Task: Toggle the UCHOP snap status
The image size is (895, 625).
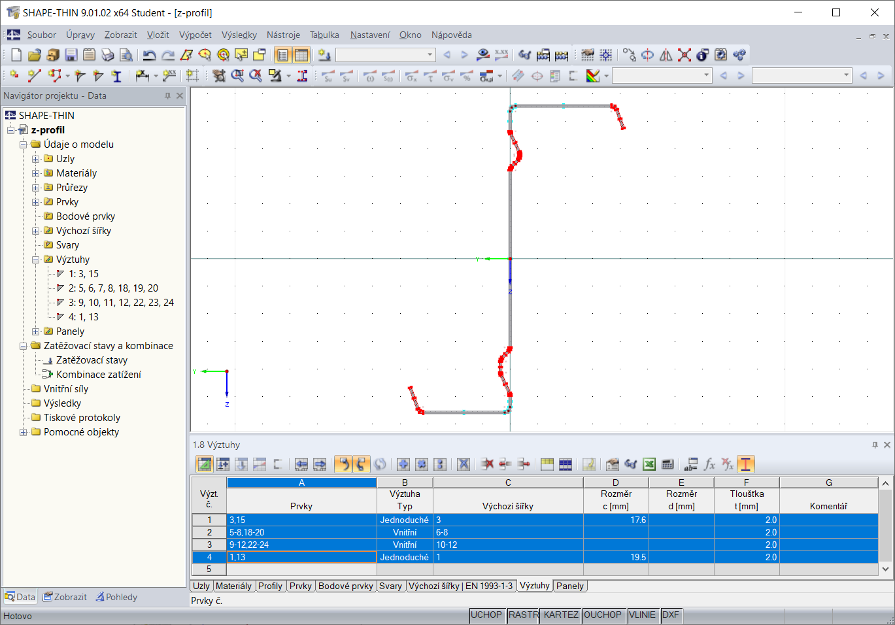Action: [486, 615]
